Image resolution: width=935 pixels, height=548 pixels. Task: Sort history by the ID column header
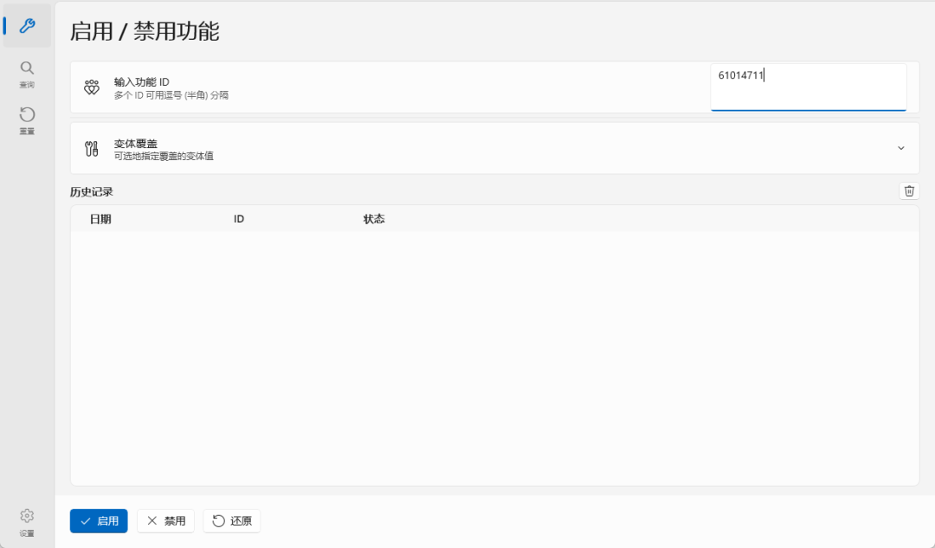(239, 219)
